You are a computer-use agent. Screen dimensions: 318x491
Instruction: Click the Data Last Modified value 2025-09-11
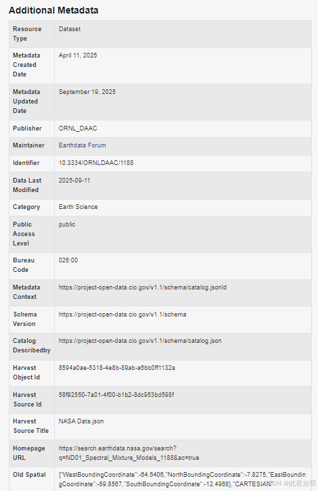click(74, 181)
